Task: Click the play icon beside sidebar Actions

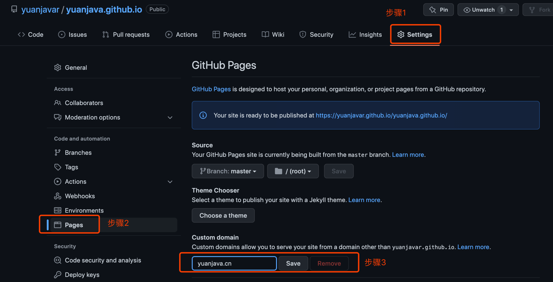Action: [58, 182]
